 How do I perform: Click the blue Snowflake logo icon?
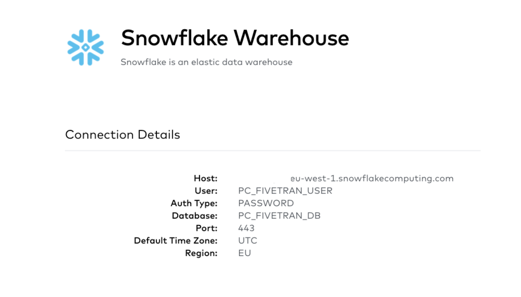(86, 48)
